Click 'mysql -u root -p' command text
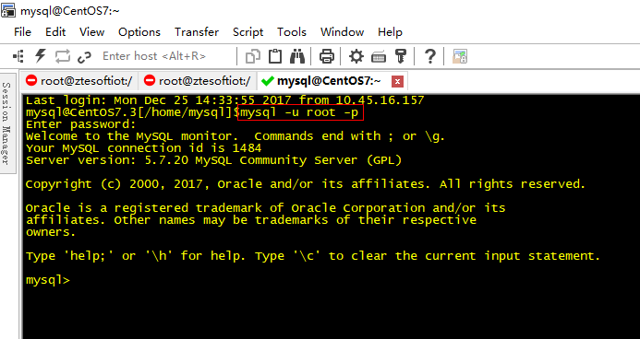 [x=299, y=112]
